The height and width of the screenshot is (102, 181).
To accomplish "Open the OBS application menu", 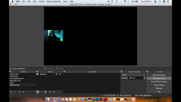I will pos(18,1).
